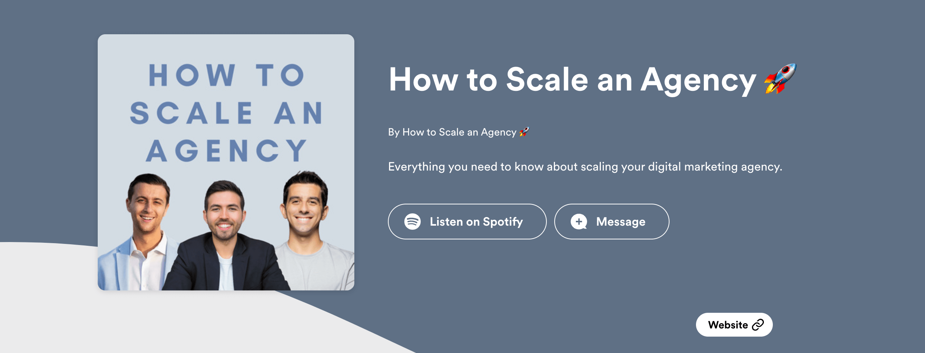The width and height of the screenshot is (925, 353).
Task: Click the message bubble plus icon
Action: click(x=578, y=222)
